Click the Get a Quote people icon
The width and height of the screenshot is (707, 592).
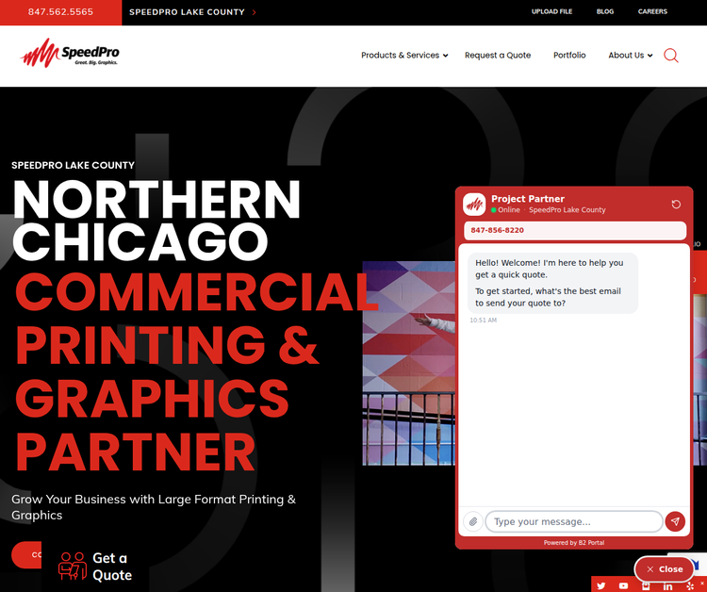tap(73, 566)
